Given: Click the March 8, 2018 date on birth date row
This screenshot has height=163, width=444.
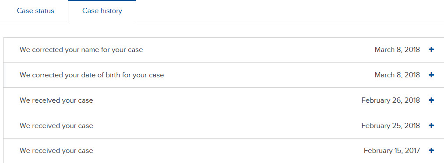Looking at the screenshot, I should 397,75.
